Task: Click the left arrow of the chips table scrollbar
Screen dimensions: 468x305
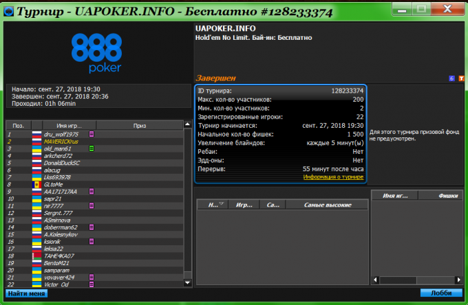Action: (x=376, y=280)
